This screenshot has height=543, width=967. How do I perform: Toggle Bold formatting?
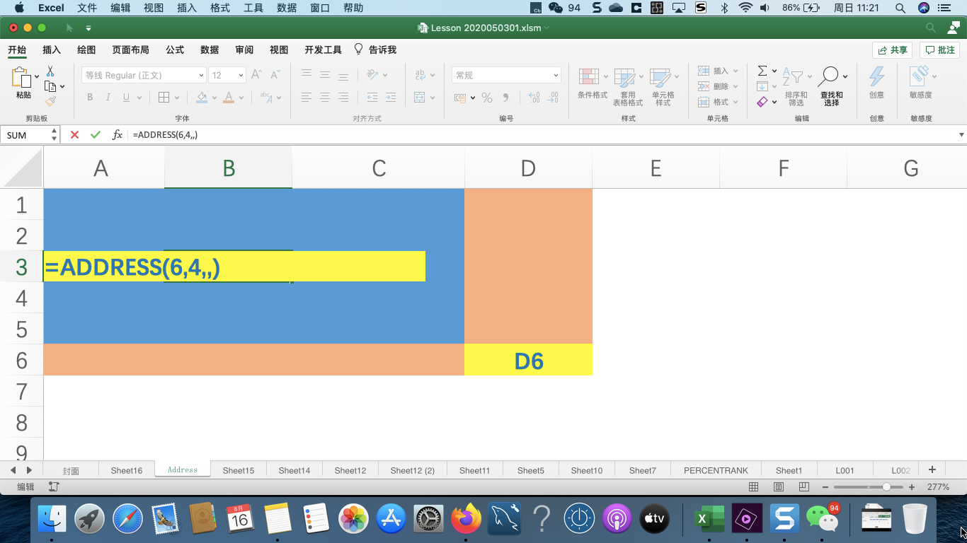(90, 98)
